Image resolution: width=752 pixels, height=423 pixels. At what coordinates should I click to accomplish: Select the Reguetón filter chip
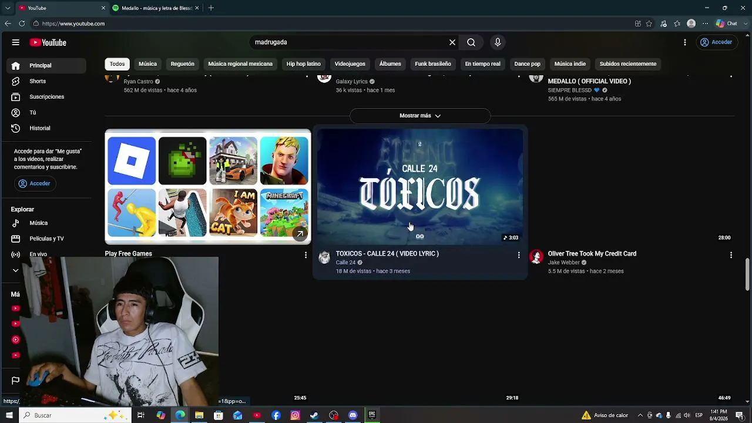tap(182, 64)
